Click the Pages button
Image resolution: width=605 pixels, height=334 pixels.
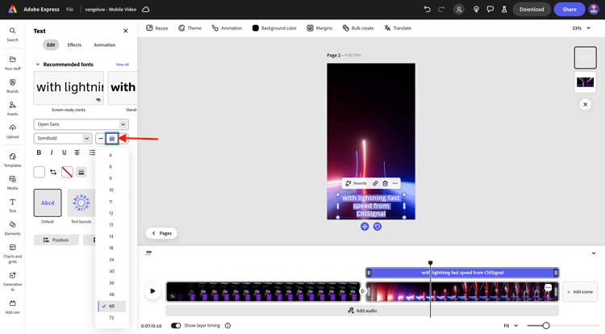pos(161,233)
